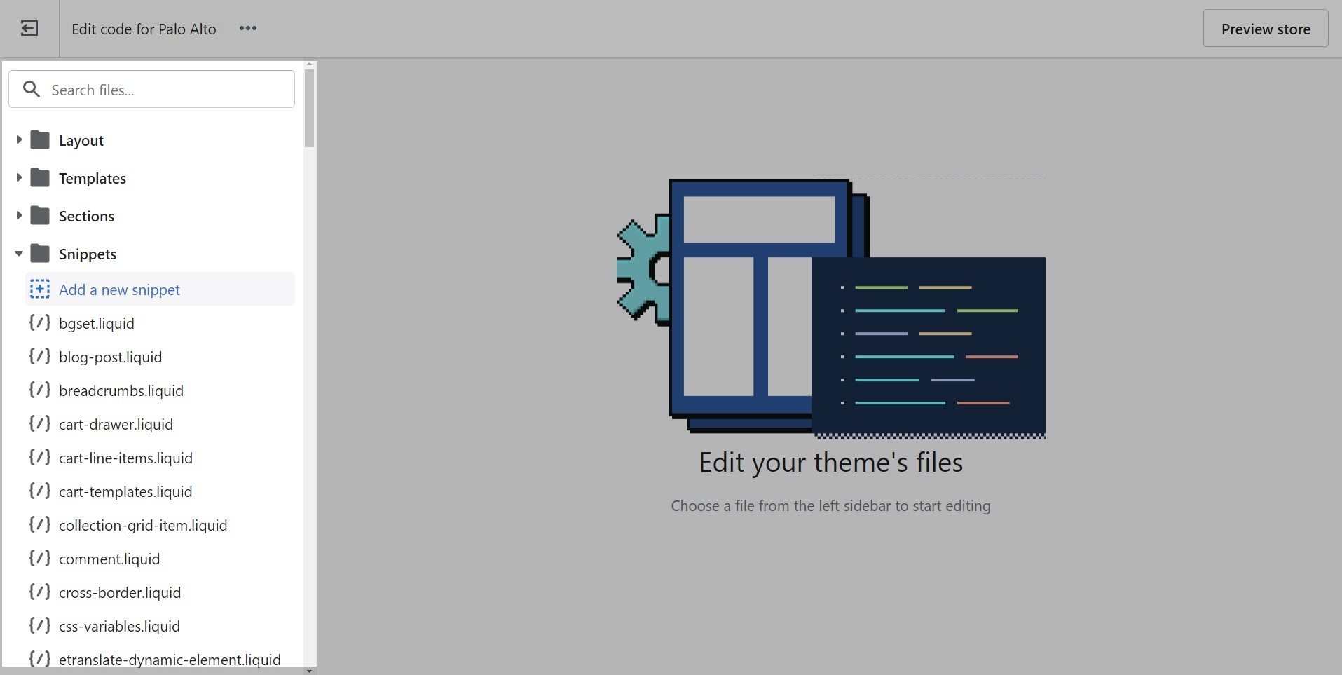Open collection-grid-item.liquid snippet
Image resolution: width=1342 pixels, height=675 pixels.
(143, 525)
